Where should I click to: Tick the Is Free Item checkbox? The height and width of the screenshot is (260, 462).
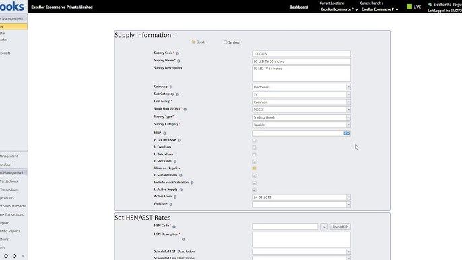(x=255, y=148)
